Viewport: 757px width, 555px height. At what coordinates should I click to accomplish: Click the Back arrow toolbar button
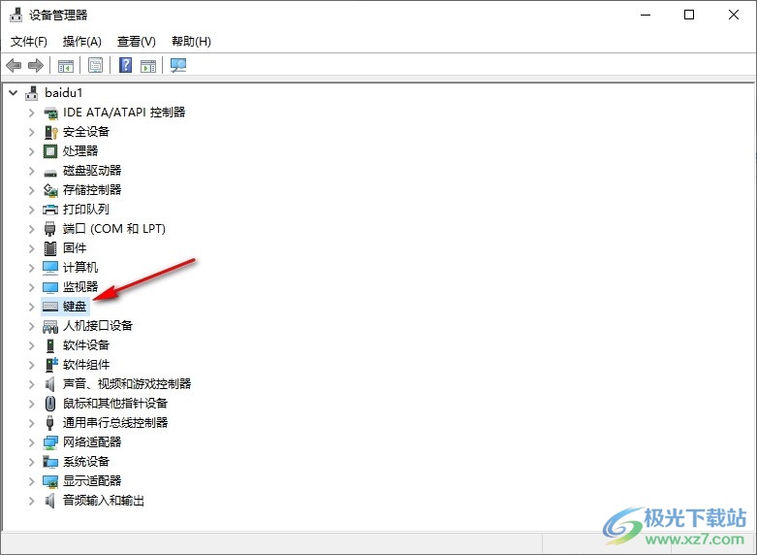14,65
